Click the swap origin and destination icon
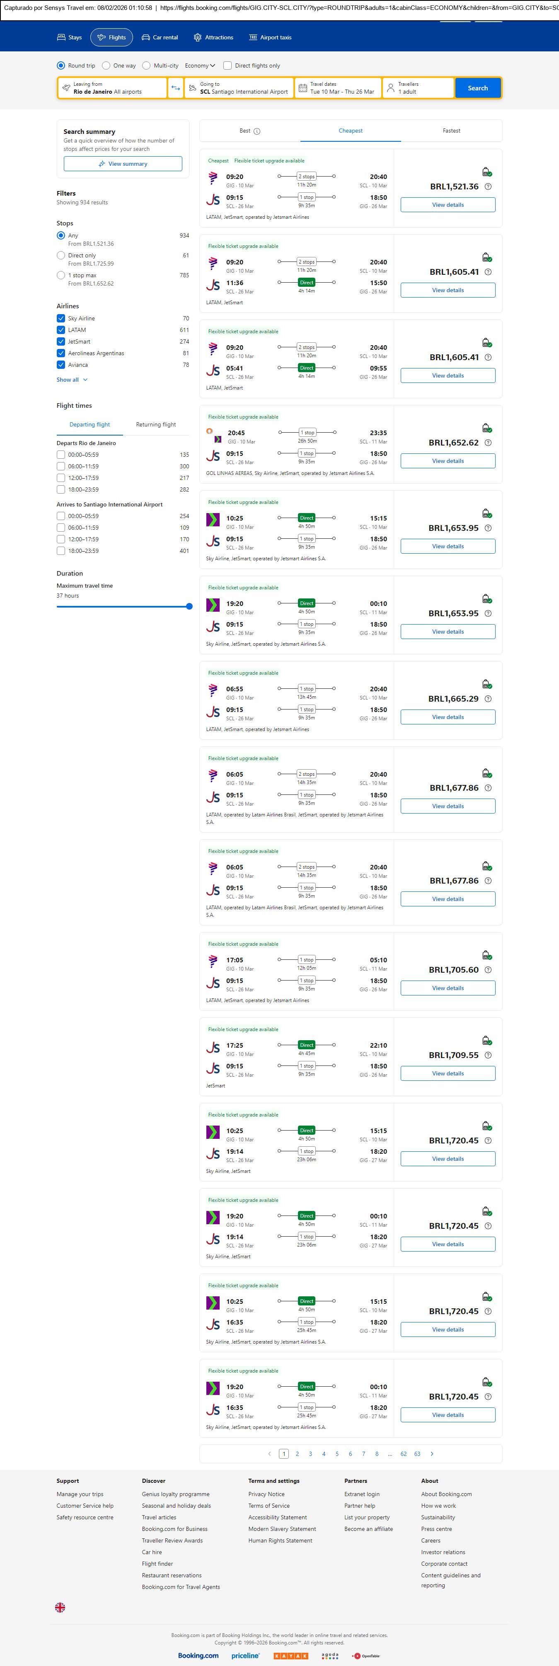 point(175,88)
